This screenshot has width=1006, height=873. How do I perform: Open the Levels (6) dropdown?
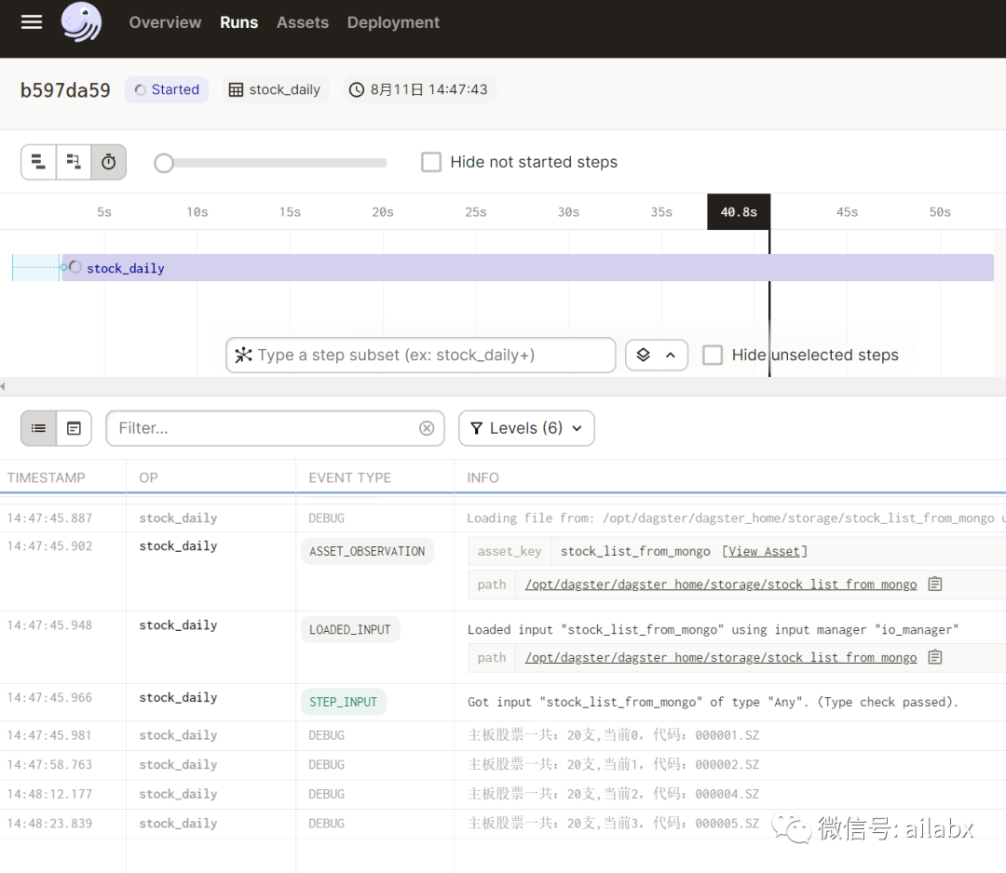526,428
